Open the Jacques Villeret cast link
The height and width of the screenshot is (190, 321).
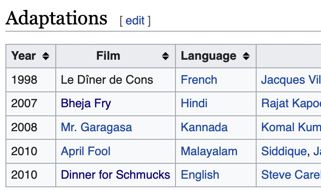pos(290,80)
